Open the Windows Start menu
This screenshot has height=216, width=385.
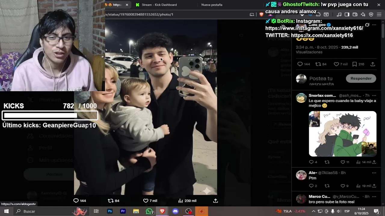[x=6, y=211]
